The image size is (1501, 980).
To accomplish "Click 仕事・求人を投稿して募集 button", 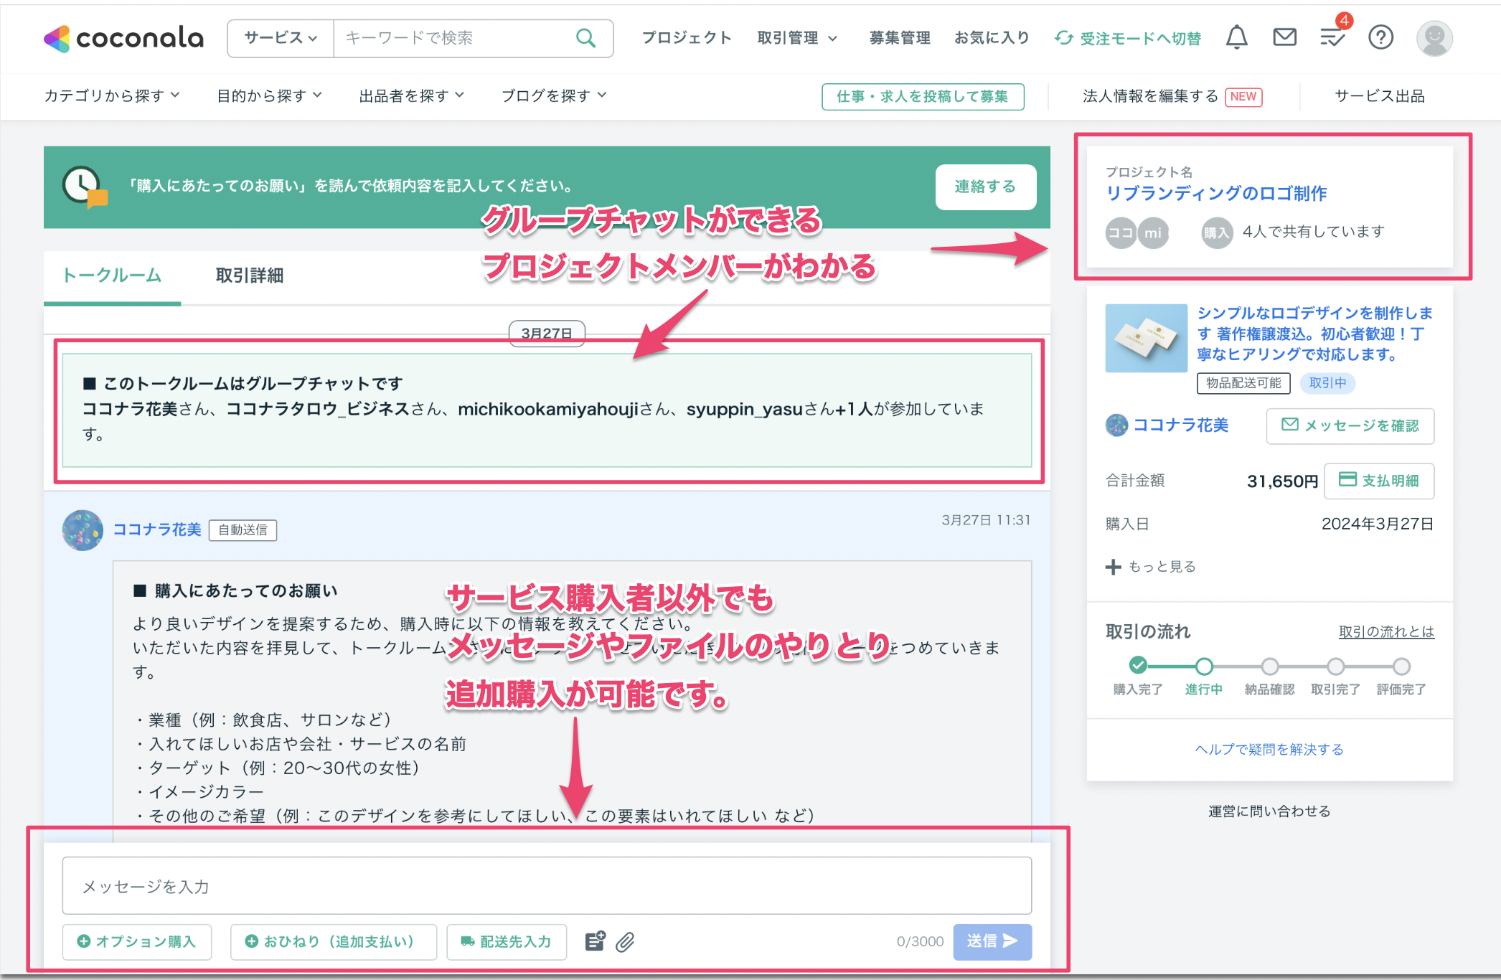I will pos(923,96).
